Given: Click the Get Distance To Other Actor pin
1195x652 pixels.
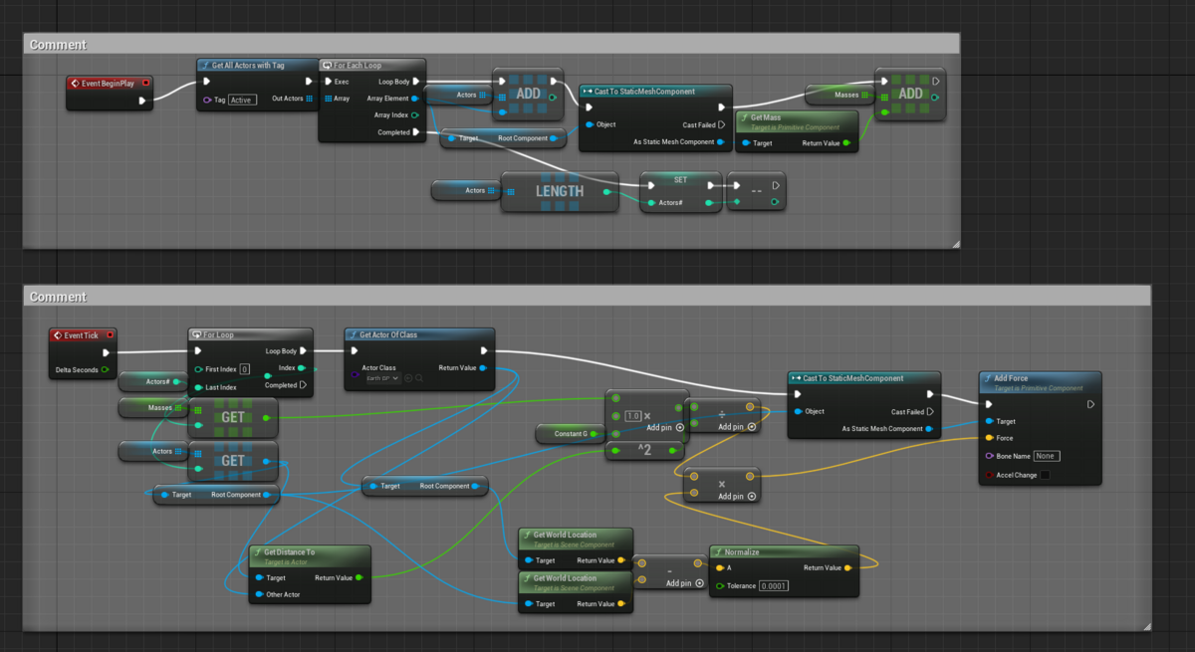Looking at the screenshot, I should 259,594.
